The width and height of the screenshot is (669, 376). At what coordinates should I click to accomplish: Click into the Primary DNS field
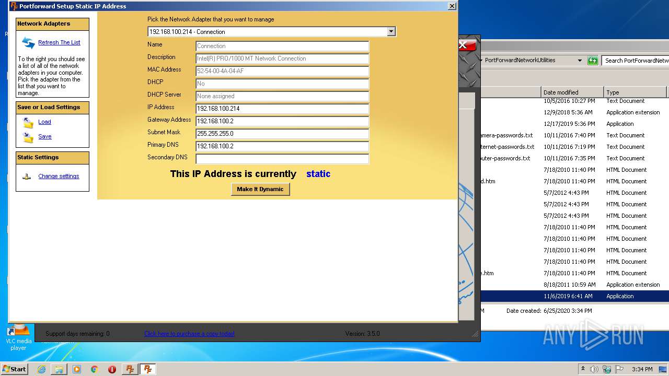282,146
